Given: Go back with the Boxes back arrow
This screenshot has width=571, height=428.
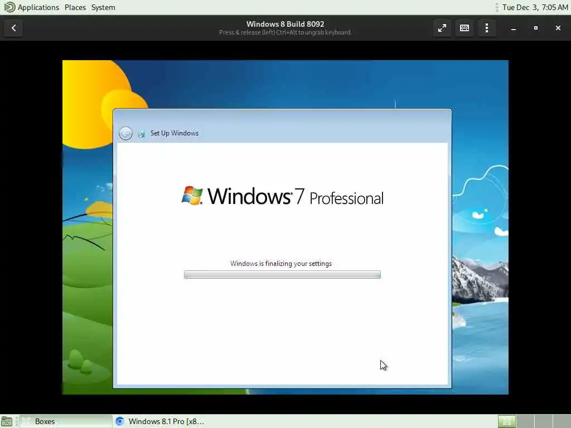Looking at the screenshot, I should pyautogui.click(x=13, y=28).
